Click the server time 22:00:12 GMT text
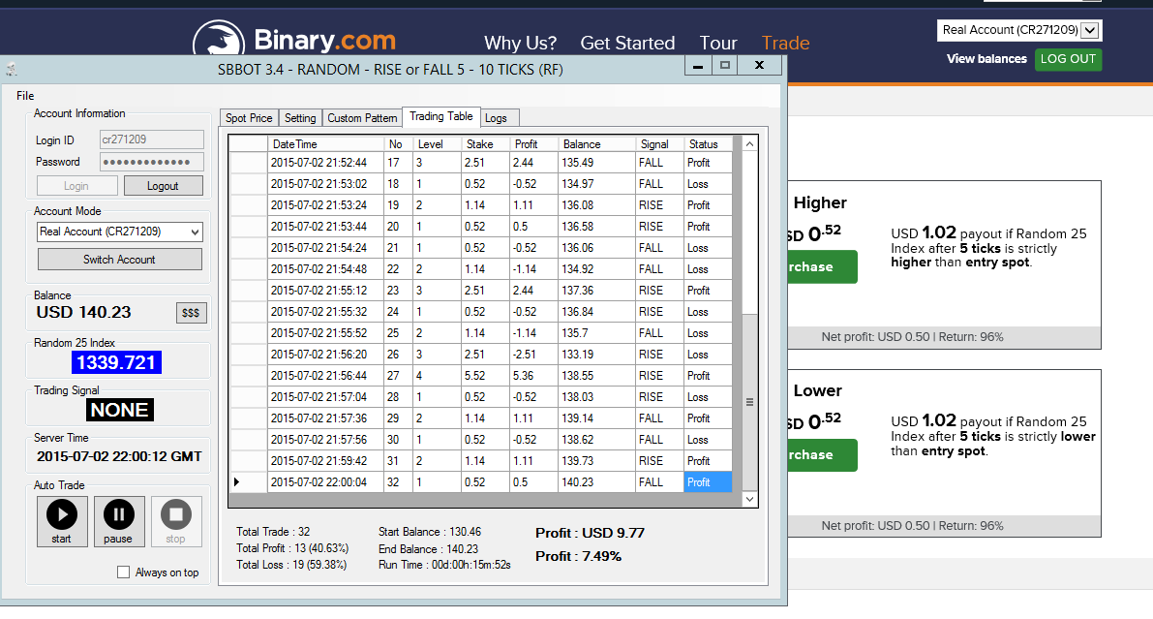The height and width of the screenshot is (619, 1153). click(x=119, y=456)
